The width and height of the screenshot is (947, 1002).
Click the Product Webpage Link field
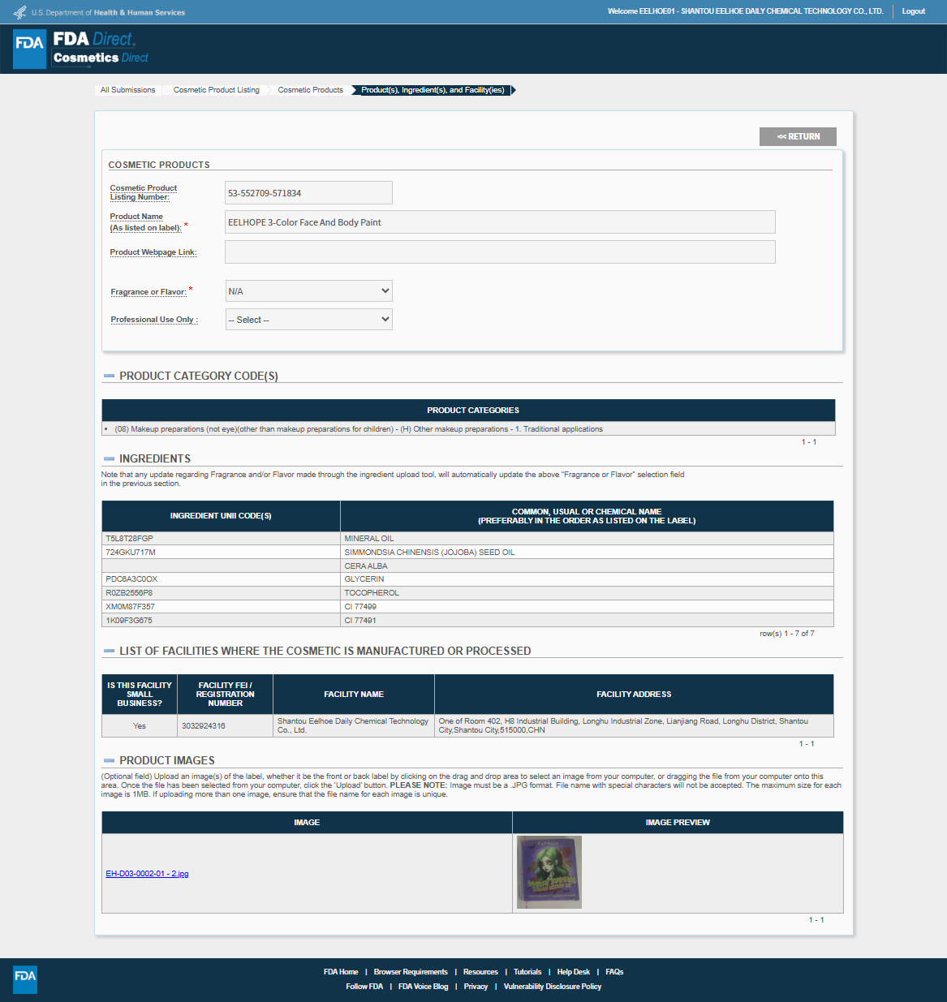(x=500, y=252)
